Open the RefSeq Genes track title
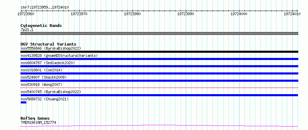This screenshot has width=308, height=130. click(x=35, y=118)
